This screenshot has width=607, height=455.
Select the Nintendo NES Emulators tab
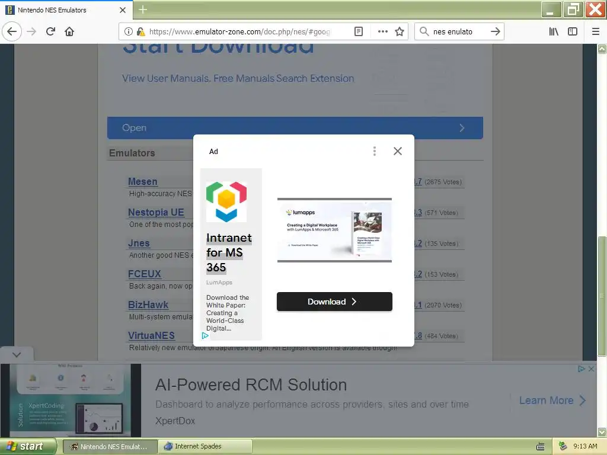click(x=66, y=10)
